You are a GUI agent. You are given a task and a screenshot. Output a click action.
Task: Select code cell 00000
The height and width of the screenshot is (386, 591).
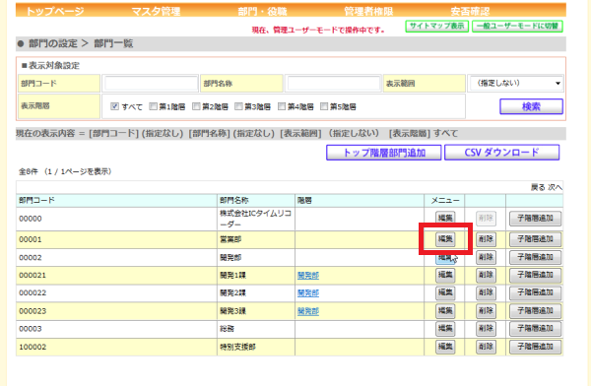coord(116,219)
